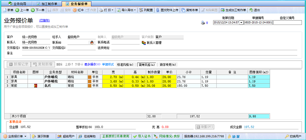This screenshot has height=140, width=306.
Task: Click 复制本单 copy document button
Action: coord(190,10)
